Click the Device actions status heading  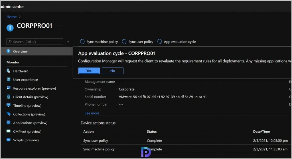(98, 123)
